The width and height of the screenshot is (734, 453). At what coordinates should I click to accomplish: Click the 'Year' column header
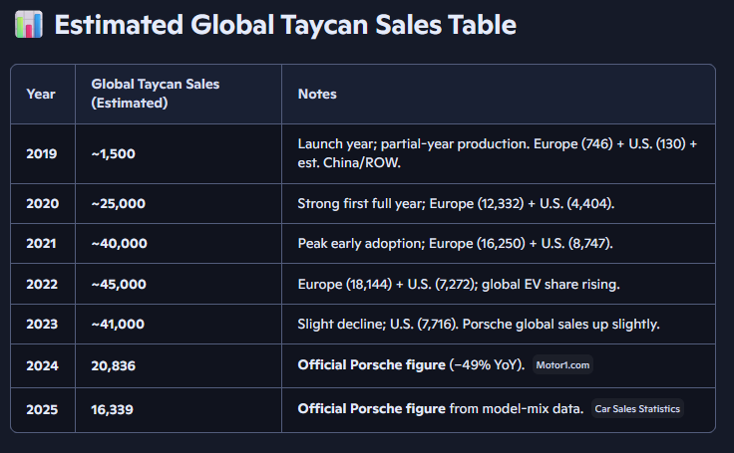tap(41, 94)
